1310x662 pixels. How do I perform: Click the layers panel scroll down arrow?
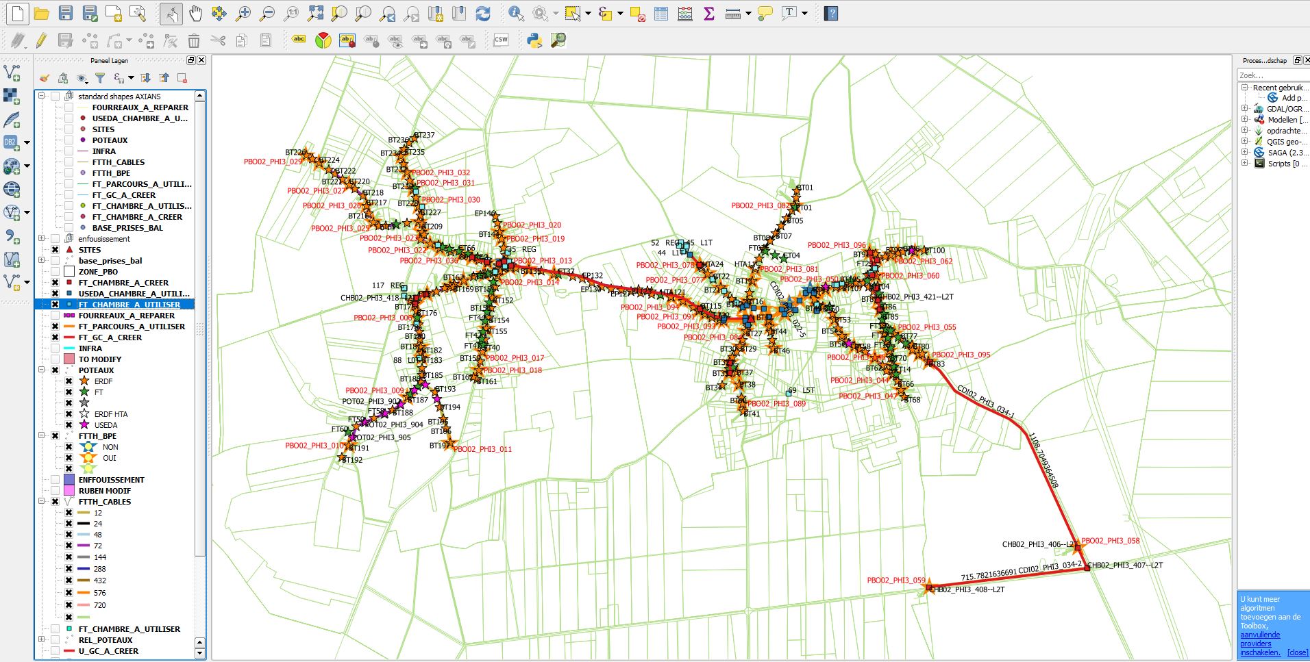[x=200, y=653]
